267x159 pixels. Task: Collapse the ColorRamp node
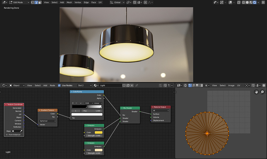click(72, 92)
